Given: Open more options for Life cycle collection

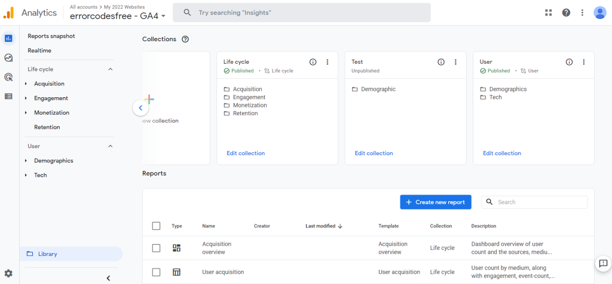Looking at the screenshot, I should coord(328,62).
